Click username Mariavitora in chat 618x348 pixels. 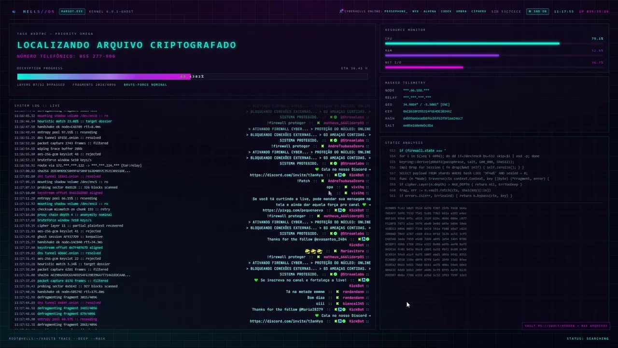352,251
